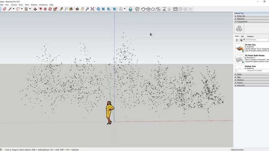Click the teal flask extension icon
Image resolution: width=269 pixels, height=151 pixels.
tap(131, 9)
